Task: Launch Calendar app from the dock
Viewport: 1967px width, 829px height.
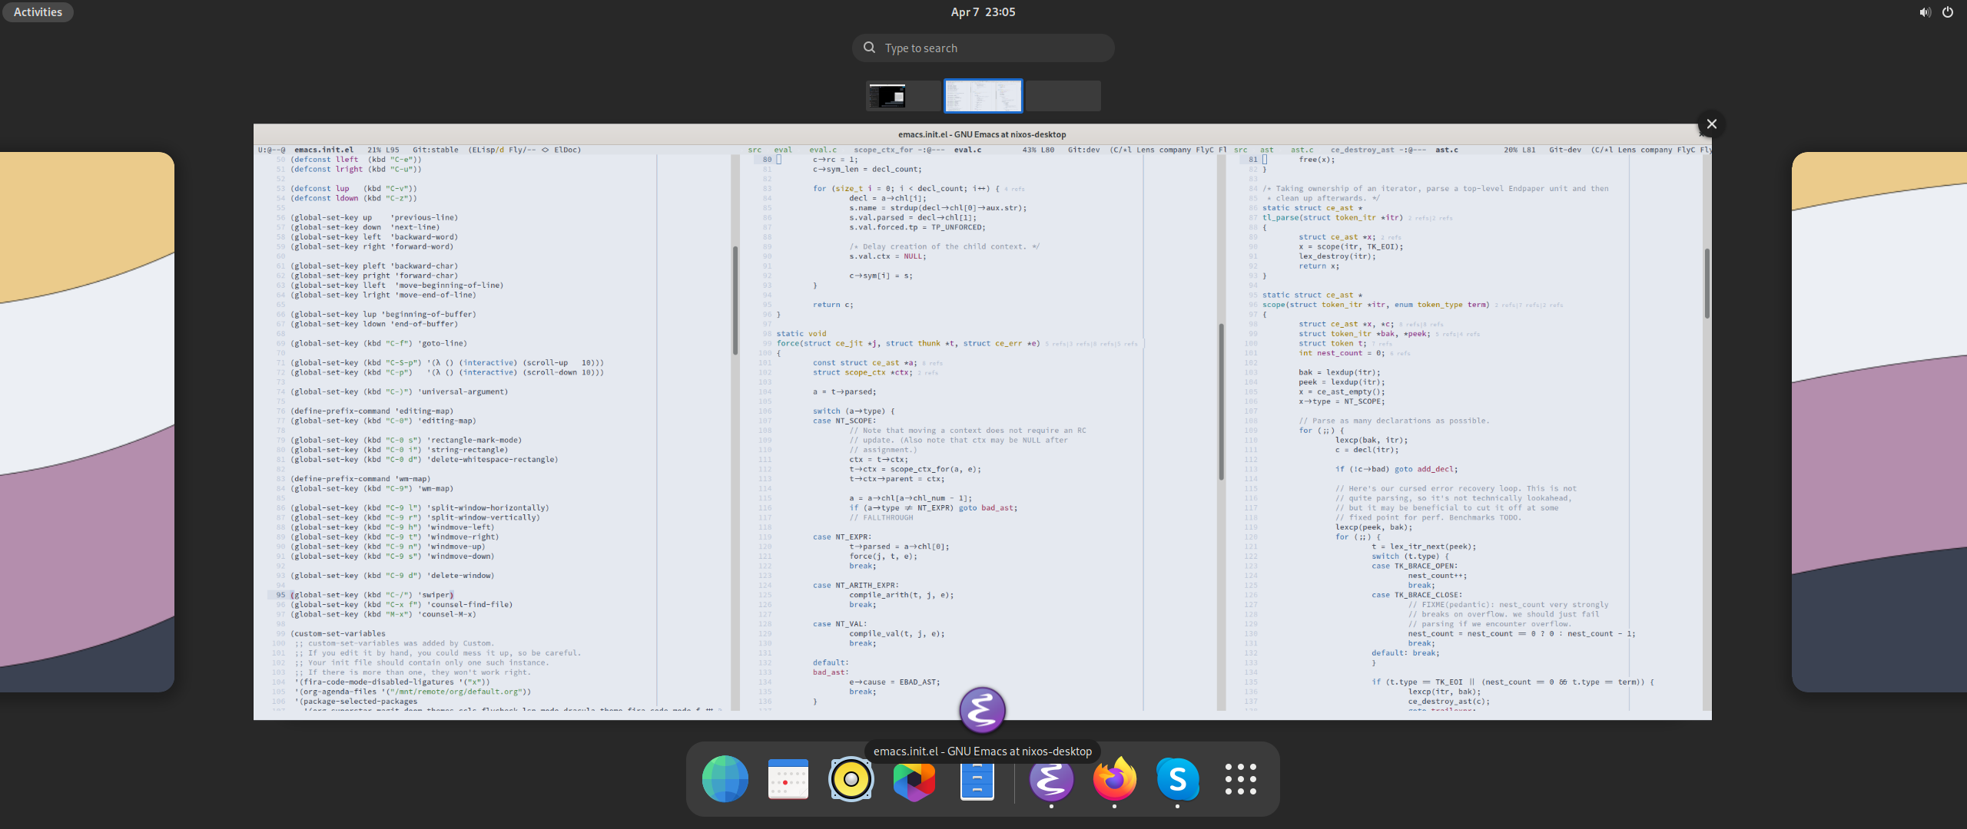Action: click(788, 779)
